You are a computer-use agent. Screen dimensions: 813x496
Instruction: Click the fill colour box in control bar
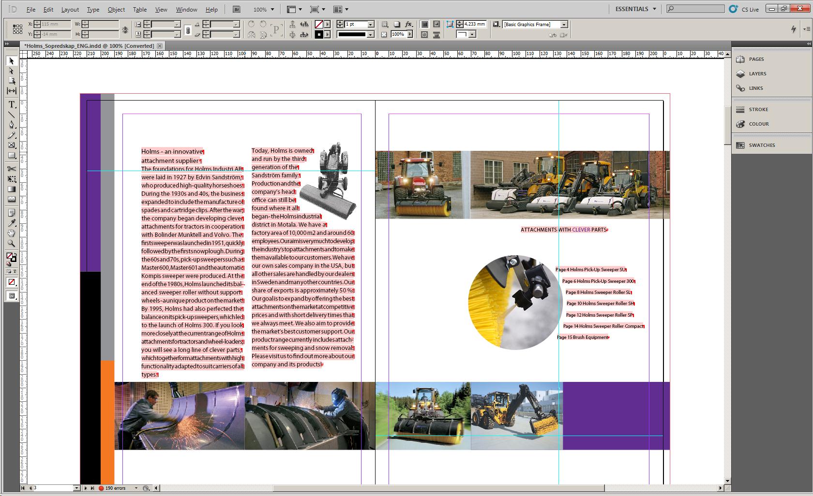click(319, 24)
